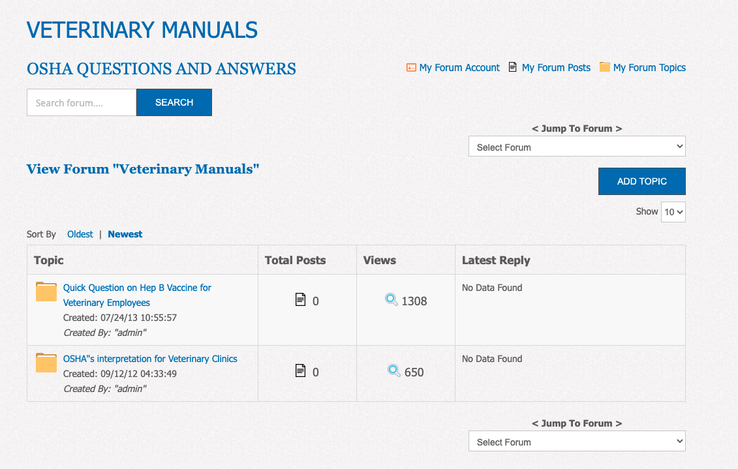Image resolution: width=738 pixels, height=469 pixels.
Task: Click No Data Found in OSHA"s interpretation row
Action: coord(492,359)
